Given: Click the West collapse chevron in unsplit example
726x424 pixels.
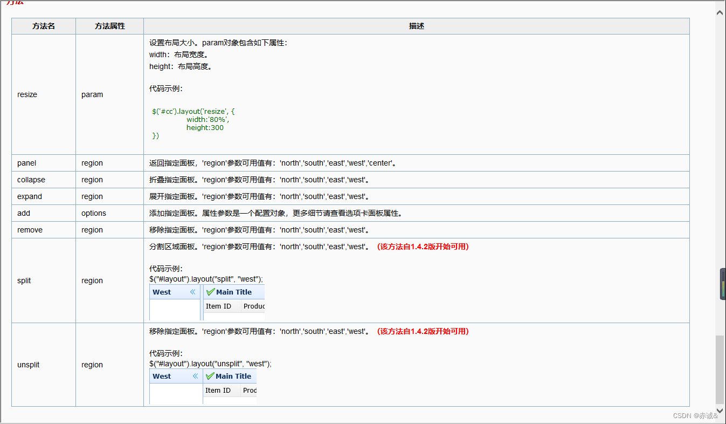Looking at the screenshot, I should (195, 376).
